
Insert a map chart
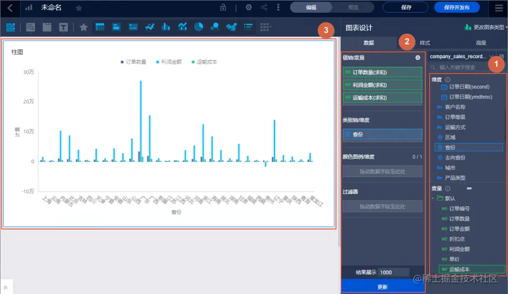coord(231,27)
